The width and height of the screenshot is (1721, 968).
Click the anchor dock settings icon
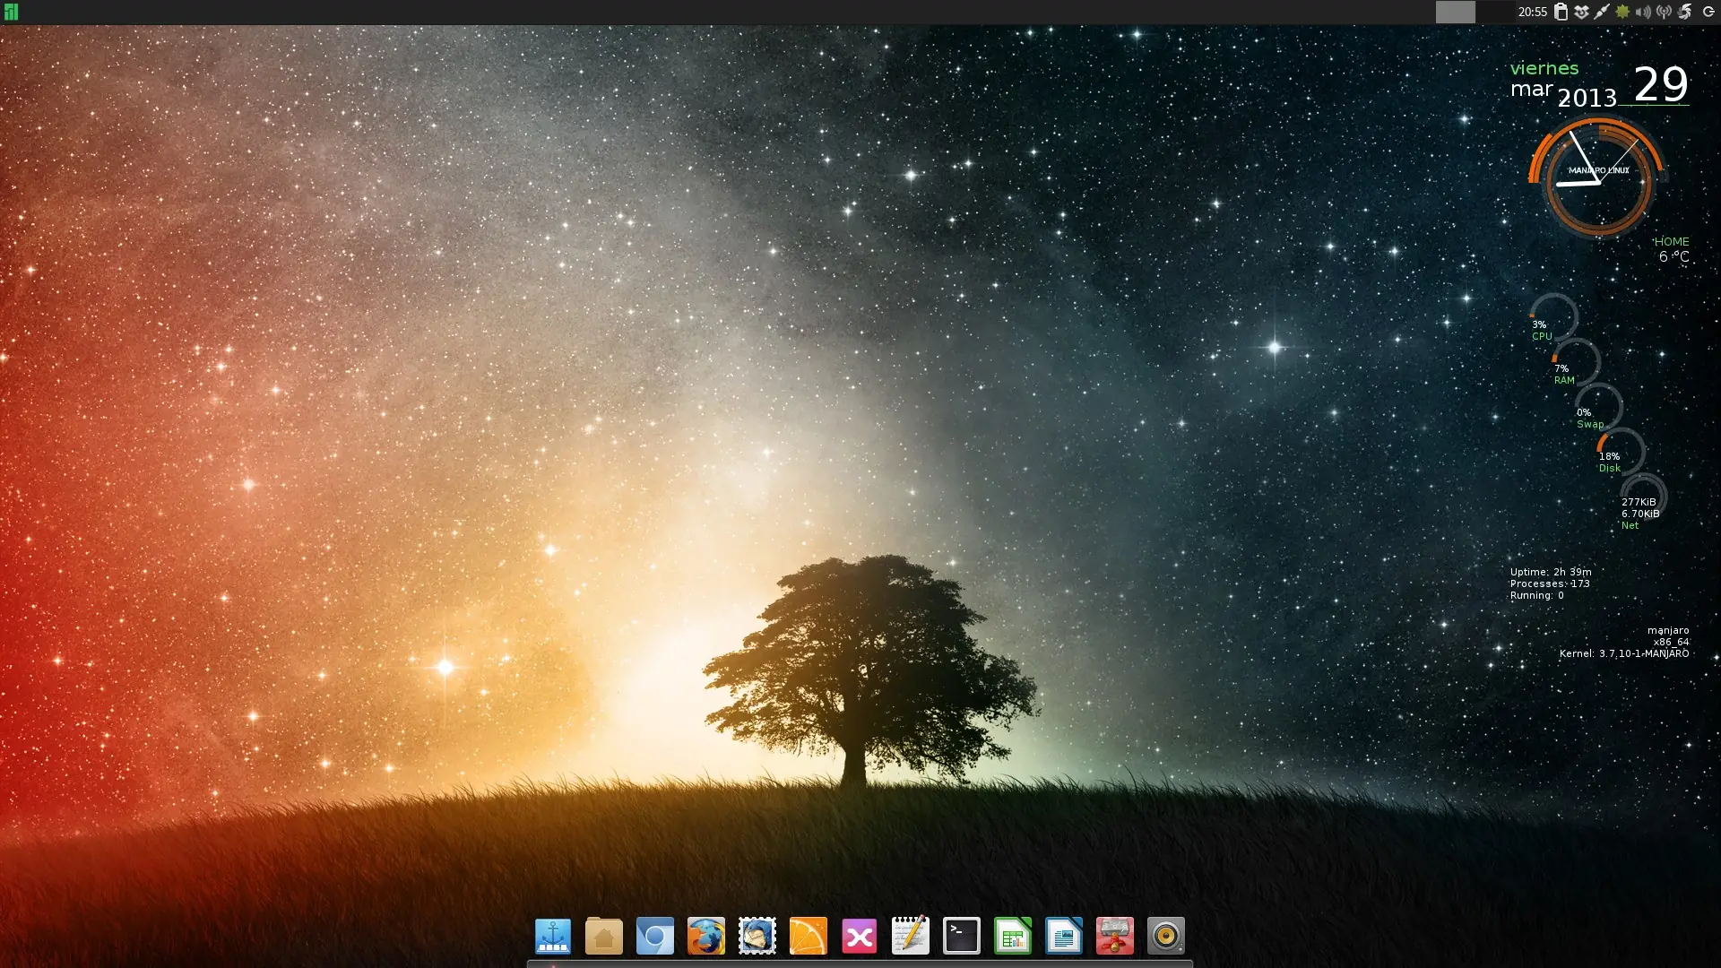click(552, 937)
